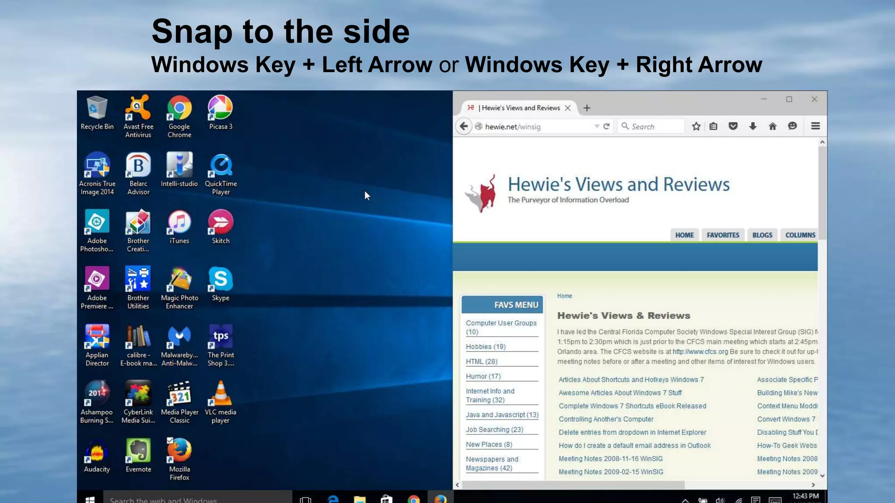
Task: Open Controlling Another's Computer article
Action: click(606, 419)
